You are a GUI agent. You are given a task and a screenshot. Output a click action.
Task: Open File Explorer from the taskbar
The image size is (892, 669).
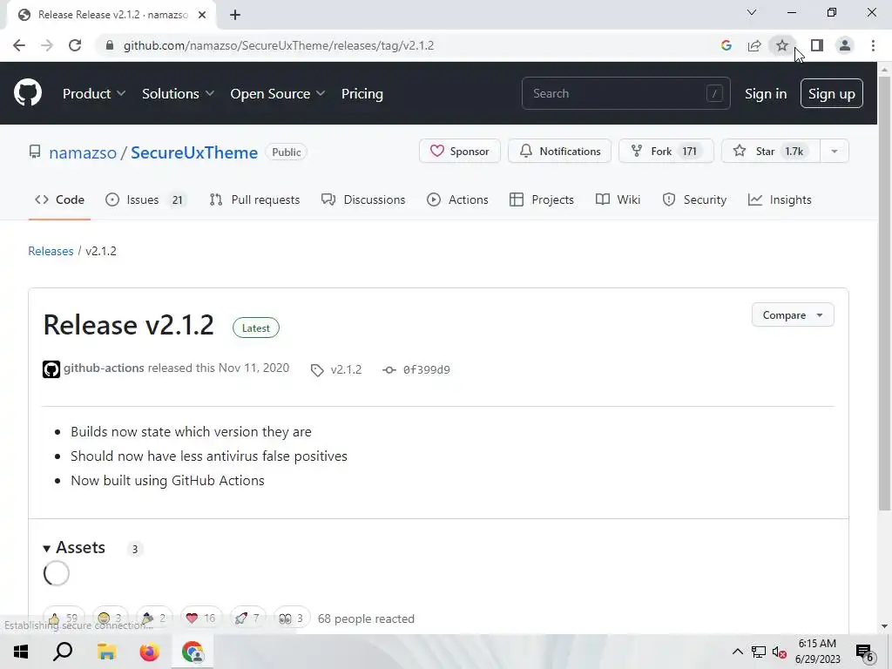click(x=106, y=652)
